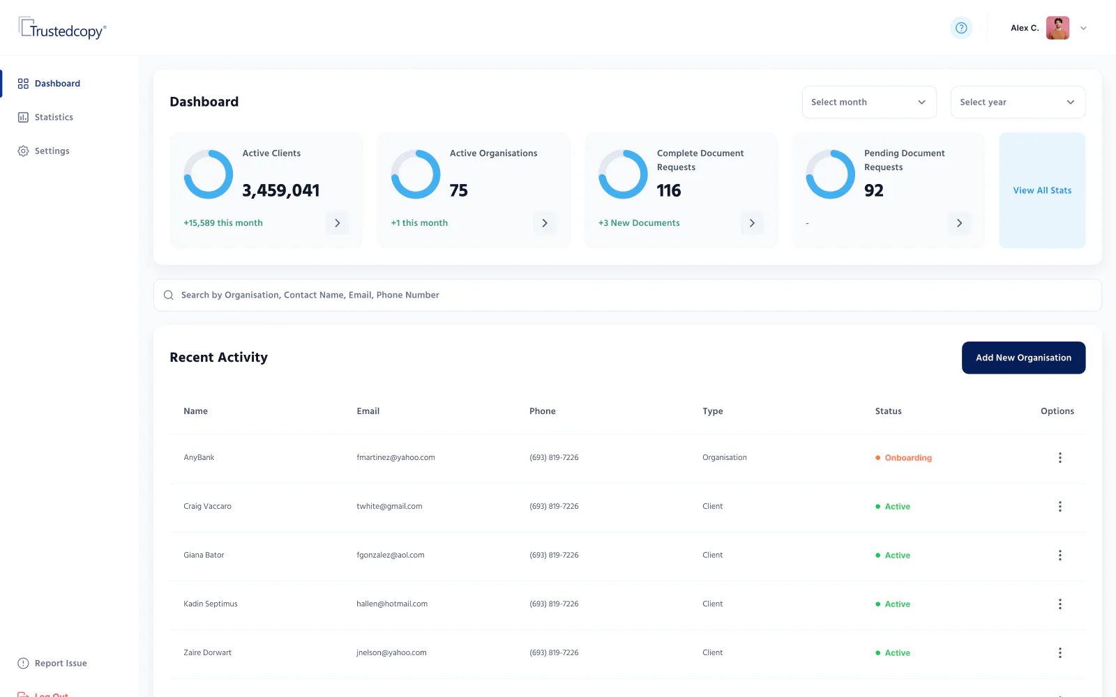1116x697 pixels.
Task: Expand the user account menu chevron
Action: tap(1083, 29)
